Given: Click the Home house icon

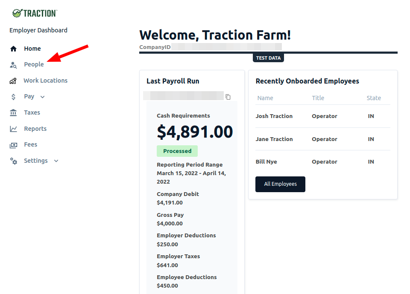Looking at the screenshot, I should (13, 49).
